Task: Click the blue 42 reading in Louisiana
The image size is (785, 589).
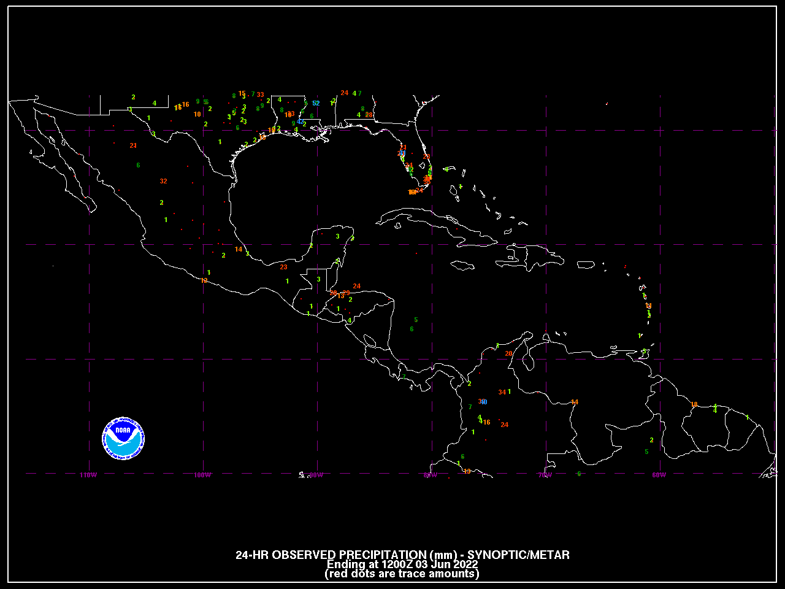Action: tap(301, 122)
